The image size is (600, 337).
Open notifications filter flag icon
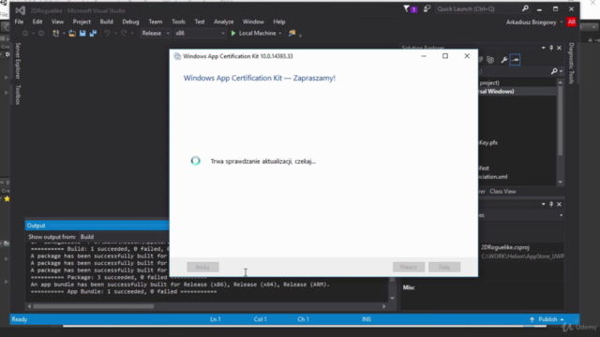point(406,8)
